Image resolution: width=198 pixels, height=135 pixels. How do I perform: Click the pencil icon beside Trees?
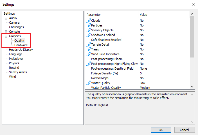pyautogui.click(x=89, y=49)
